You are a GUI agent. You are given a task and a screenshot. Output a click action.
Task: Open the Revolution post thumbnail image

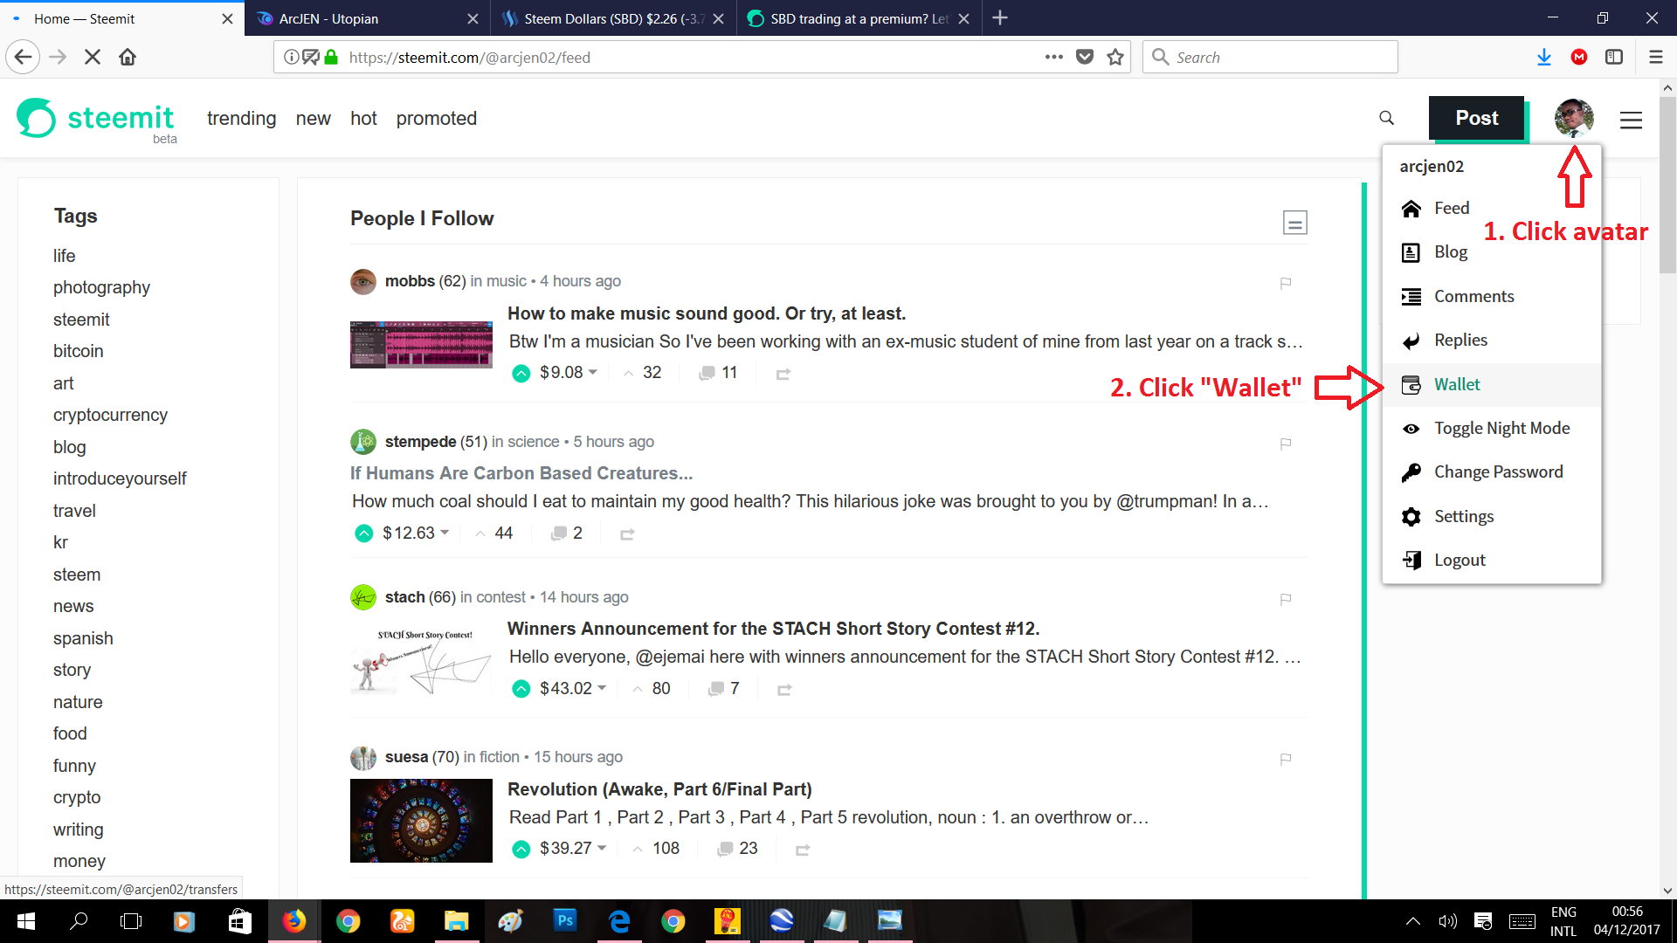pos(421,821)
